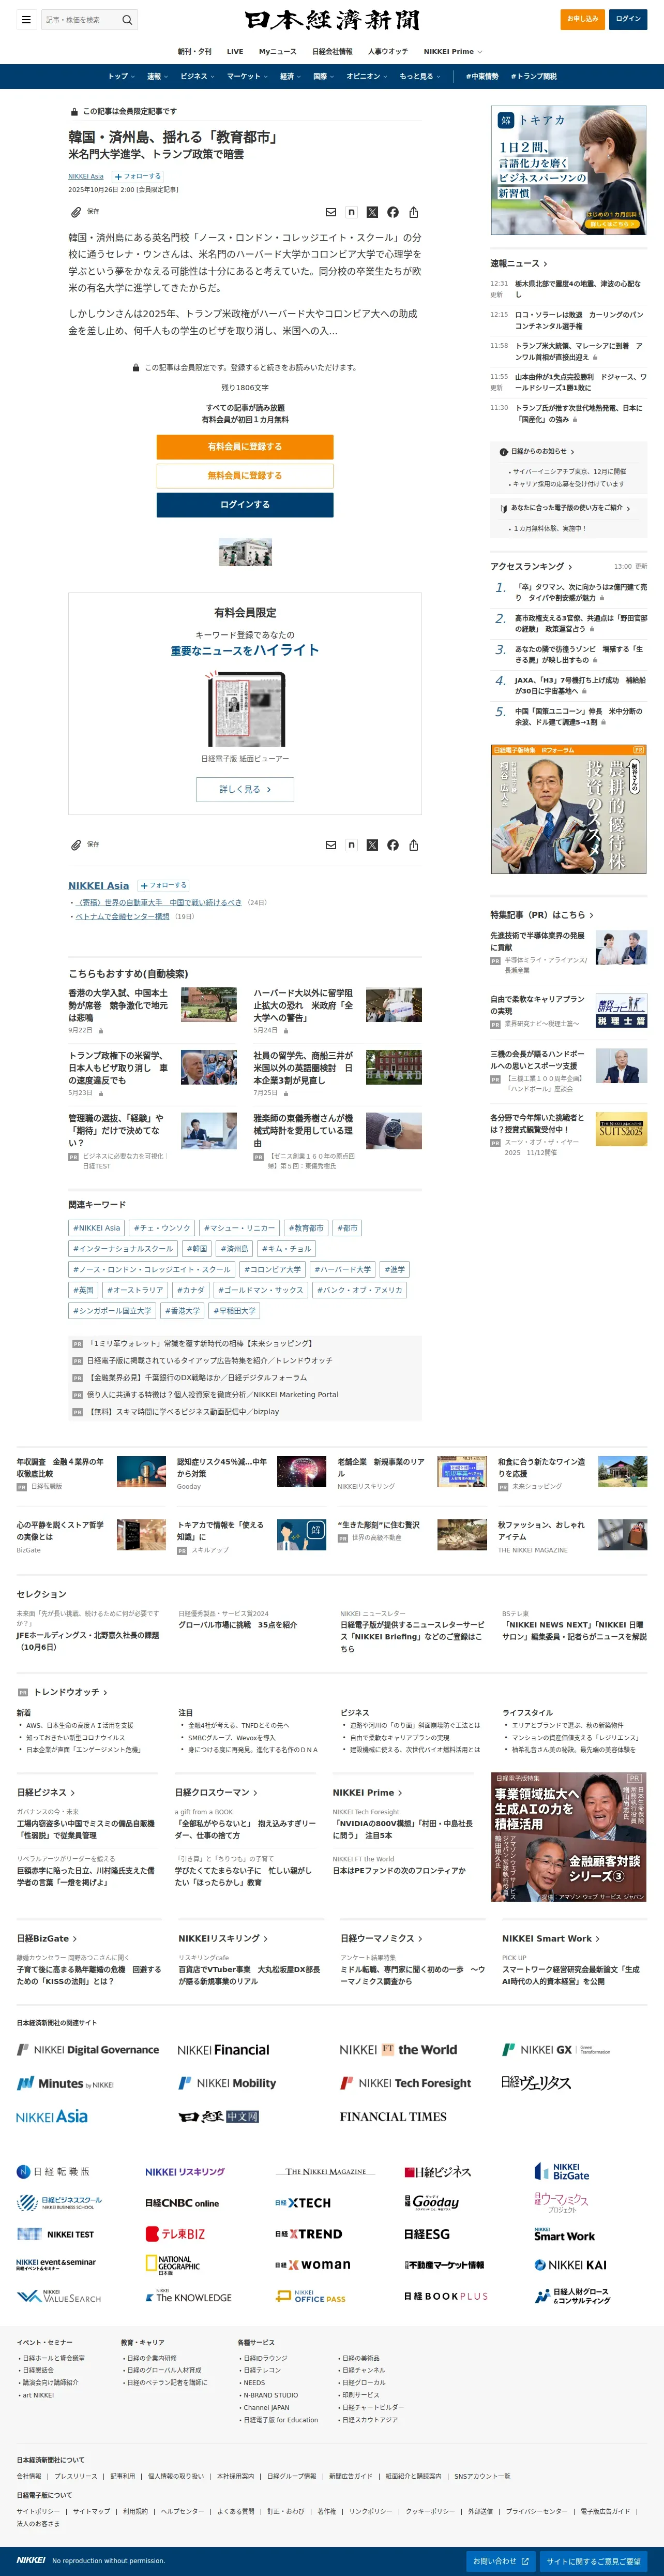Expand マーケット navigation dropdown
The image size is (664, 2576).
(x=247, y=76)
